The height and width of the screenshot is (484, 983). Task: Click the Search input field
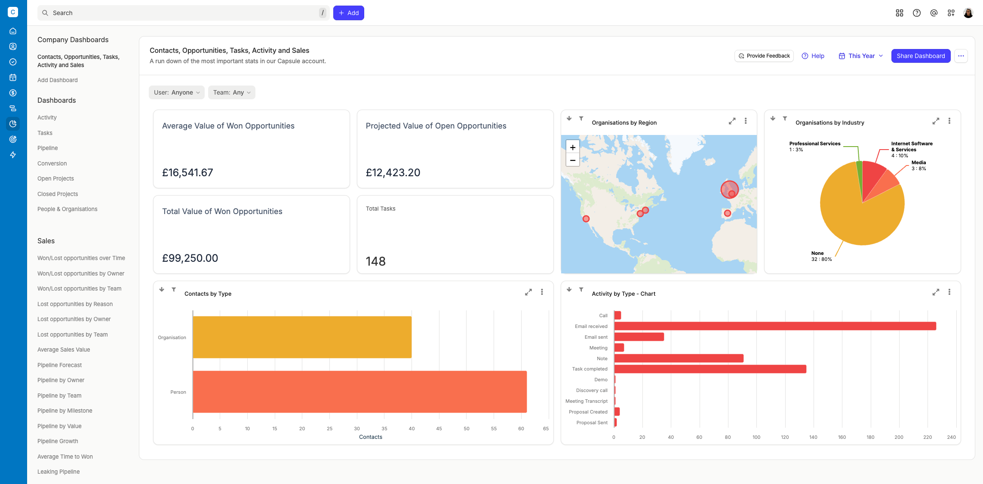(184, 13)
